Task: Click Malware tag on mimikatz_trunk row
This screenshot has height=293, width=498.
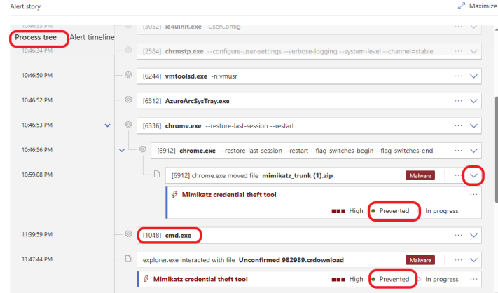Action: point(420,176)
